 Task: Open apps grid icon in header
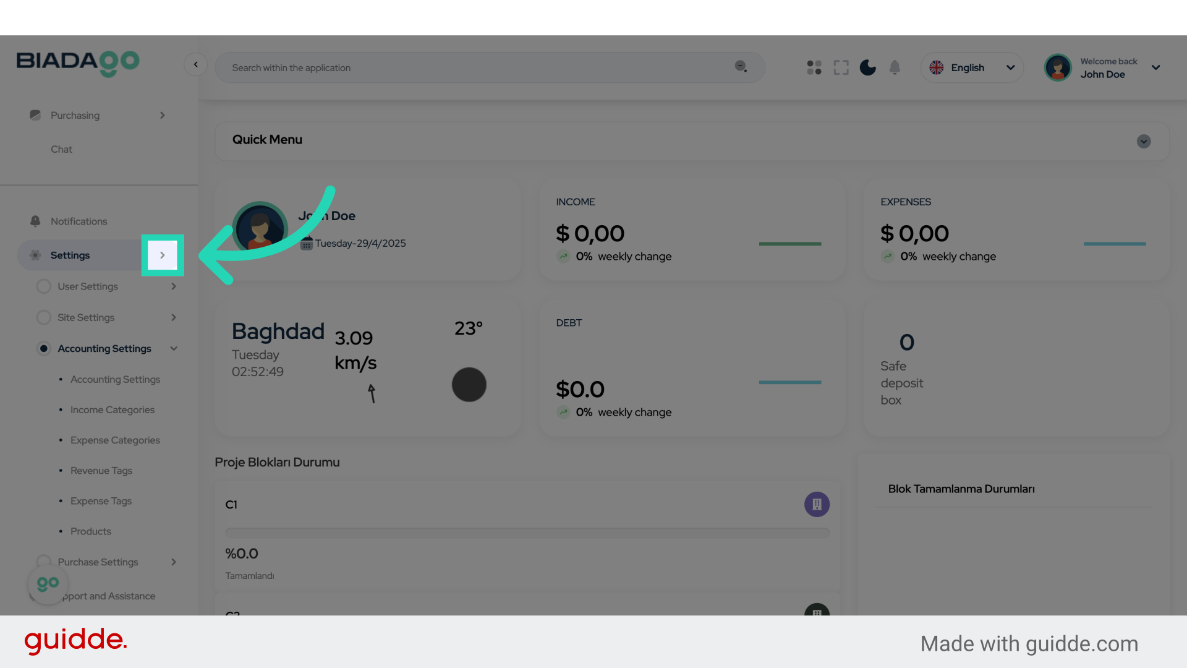tap(814, 67)
